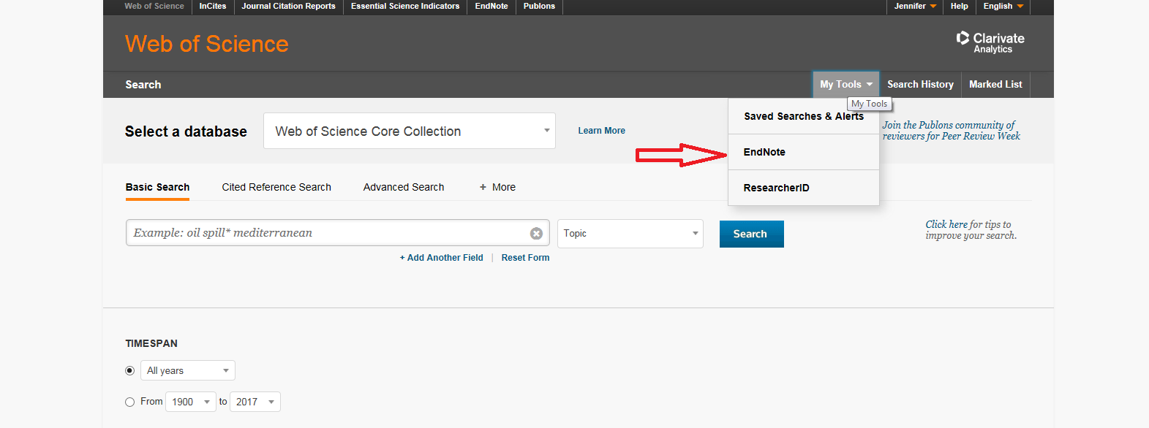1149x428 pixels.
Task: Switch to Cited Reference Search tab
Action: pos(276,187)
